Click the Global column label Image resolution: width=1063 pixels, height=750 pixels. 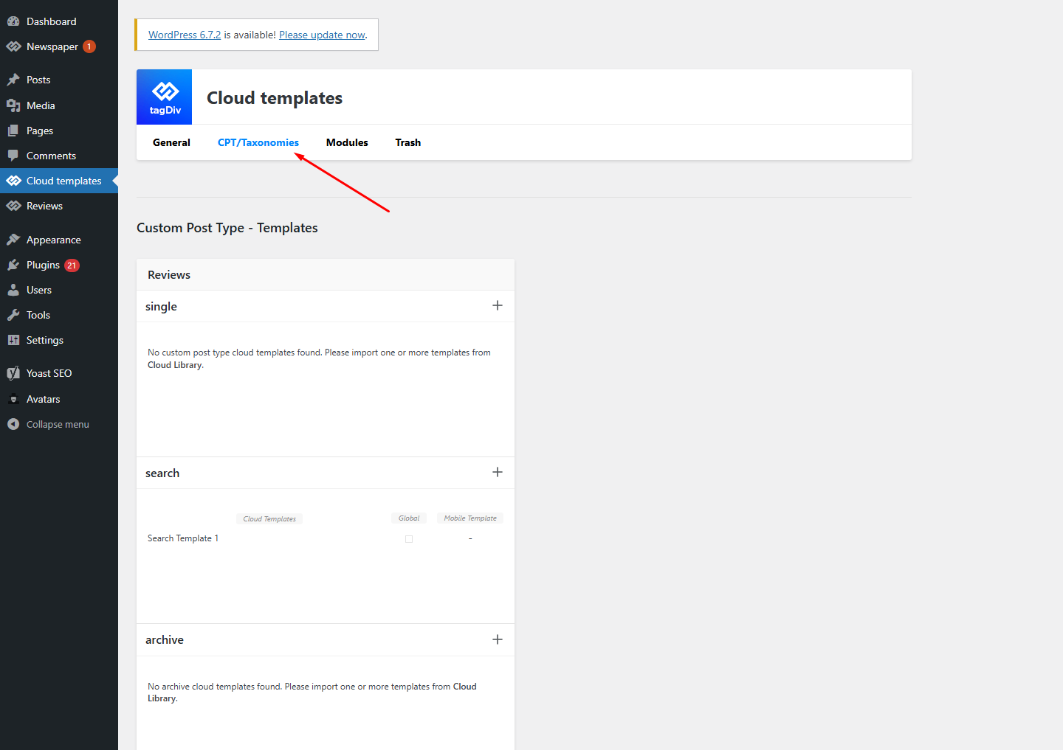click(409, 518)
